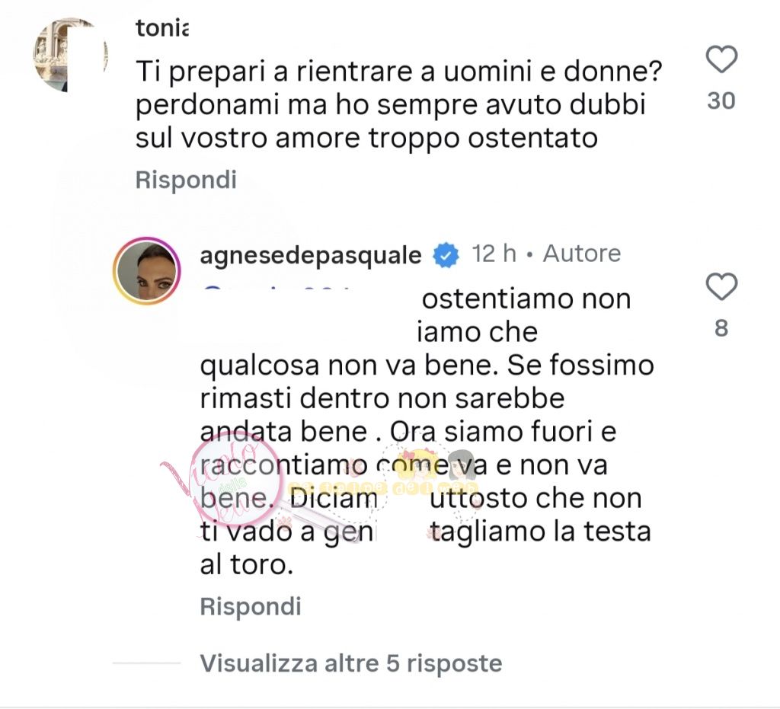View the 30 likes on tonia's comment

pyautogui.click(x=721, y=101)
